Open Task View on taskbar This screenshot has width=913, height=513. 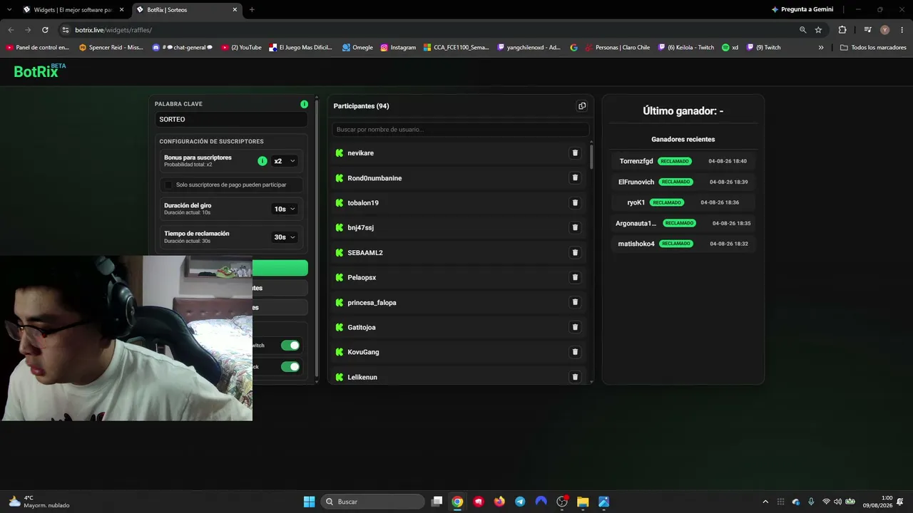pyautogui.click(x=437, y=502)
